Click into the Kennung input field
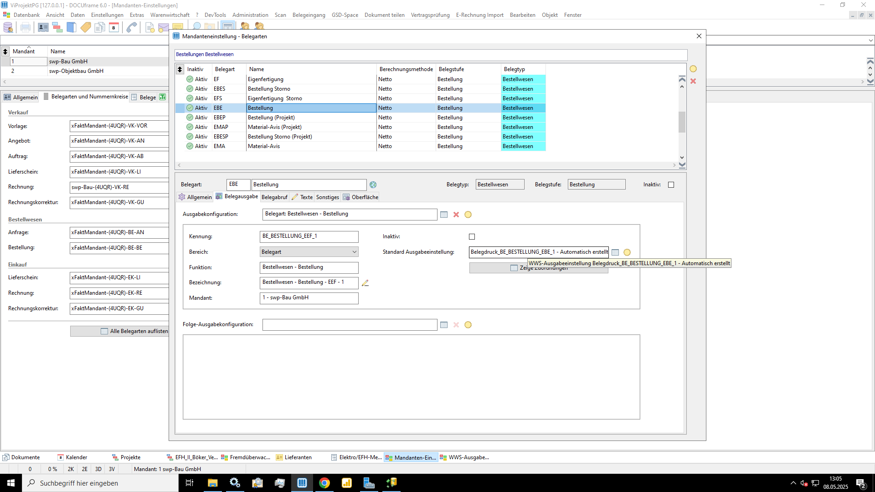875x492 pixels. pos(309,236)
